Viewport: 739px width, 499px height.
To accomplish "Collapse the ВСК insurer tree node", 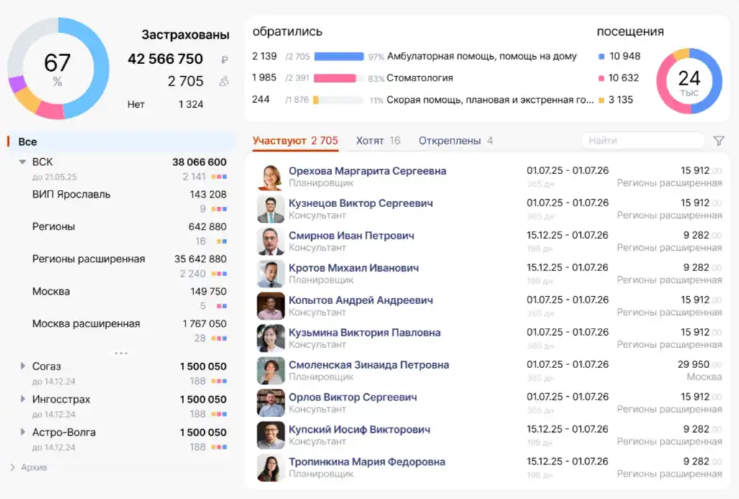I will 22,162.
